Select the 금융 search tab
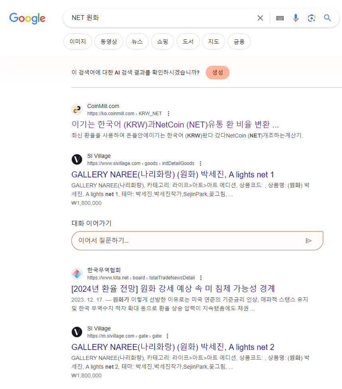The width and height of the screenshot is (342, 389). click(x=239, y=41)
